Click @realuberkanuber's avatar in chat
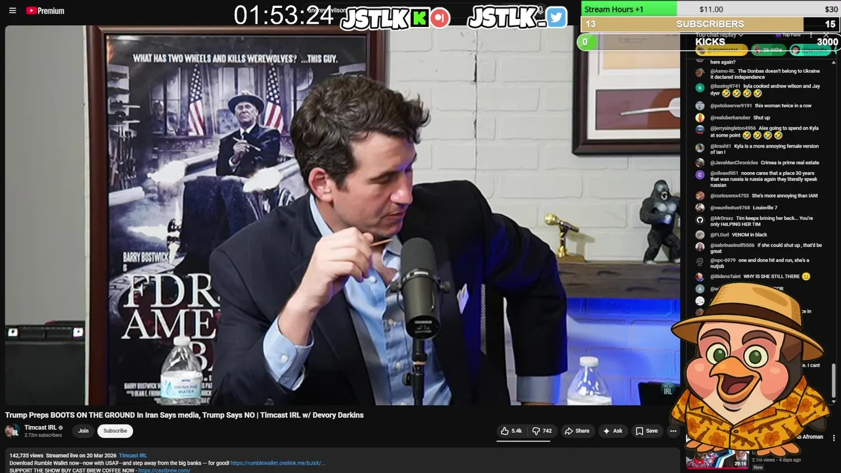 click(x=700, y=118)
